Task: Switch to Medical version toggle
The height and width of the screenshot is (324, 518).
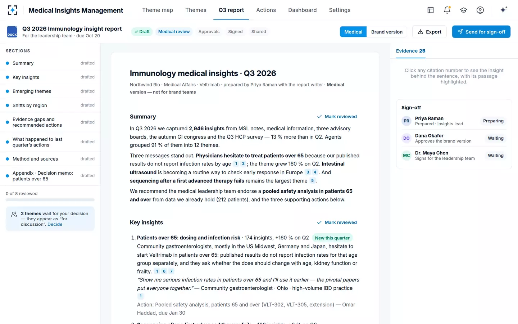Action: click(353, 32)
